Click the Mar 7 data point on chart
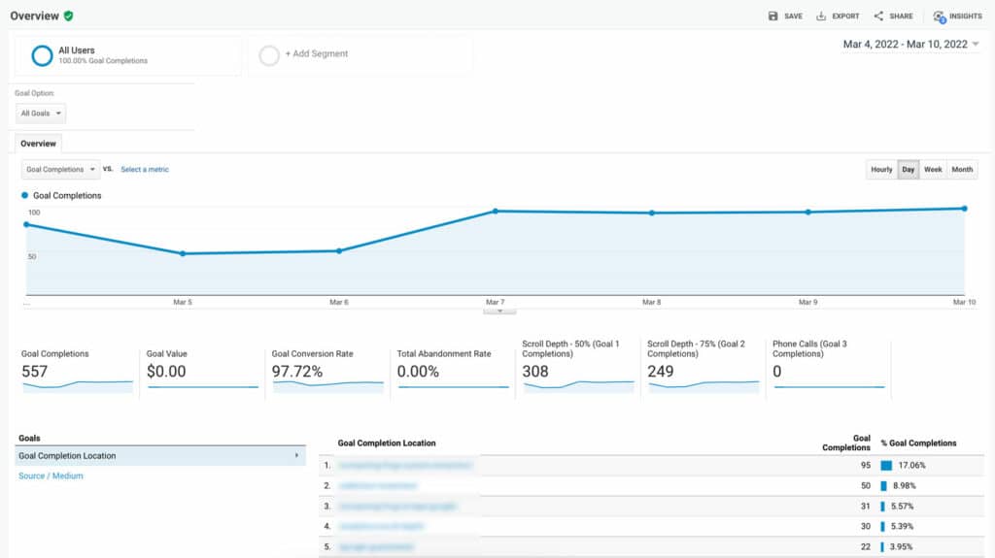995x558 pixels. (495, 212)
